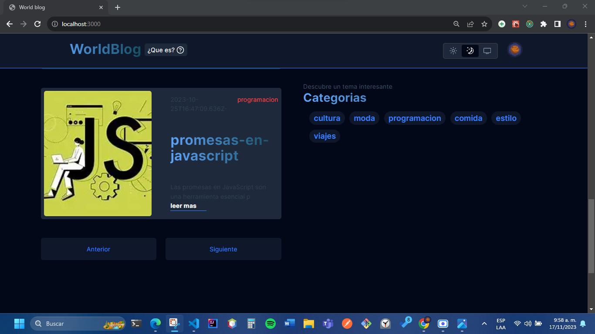Click the Siguiente pagination button
Viewport: 595px width, 334px height.
223,249
